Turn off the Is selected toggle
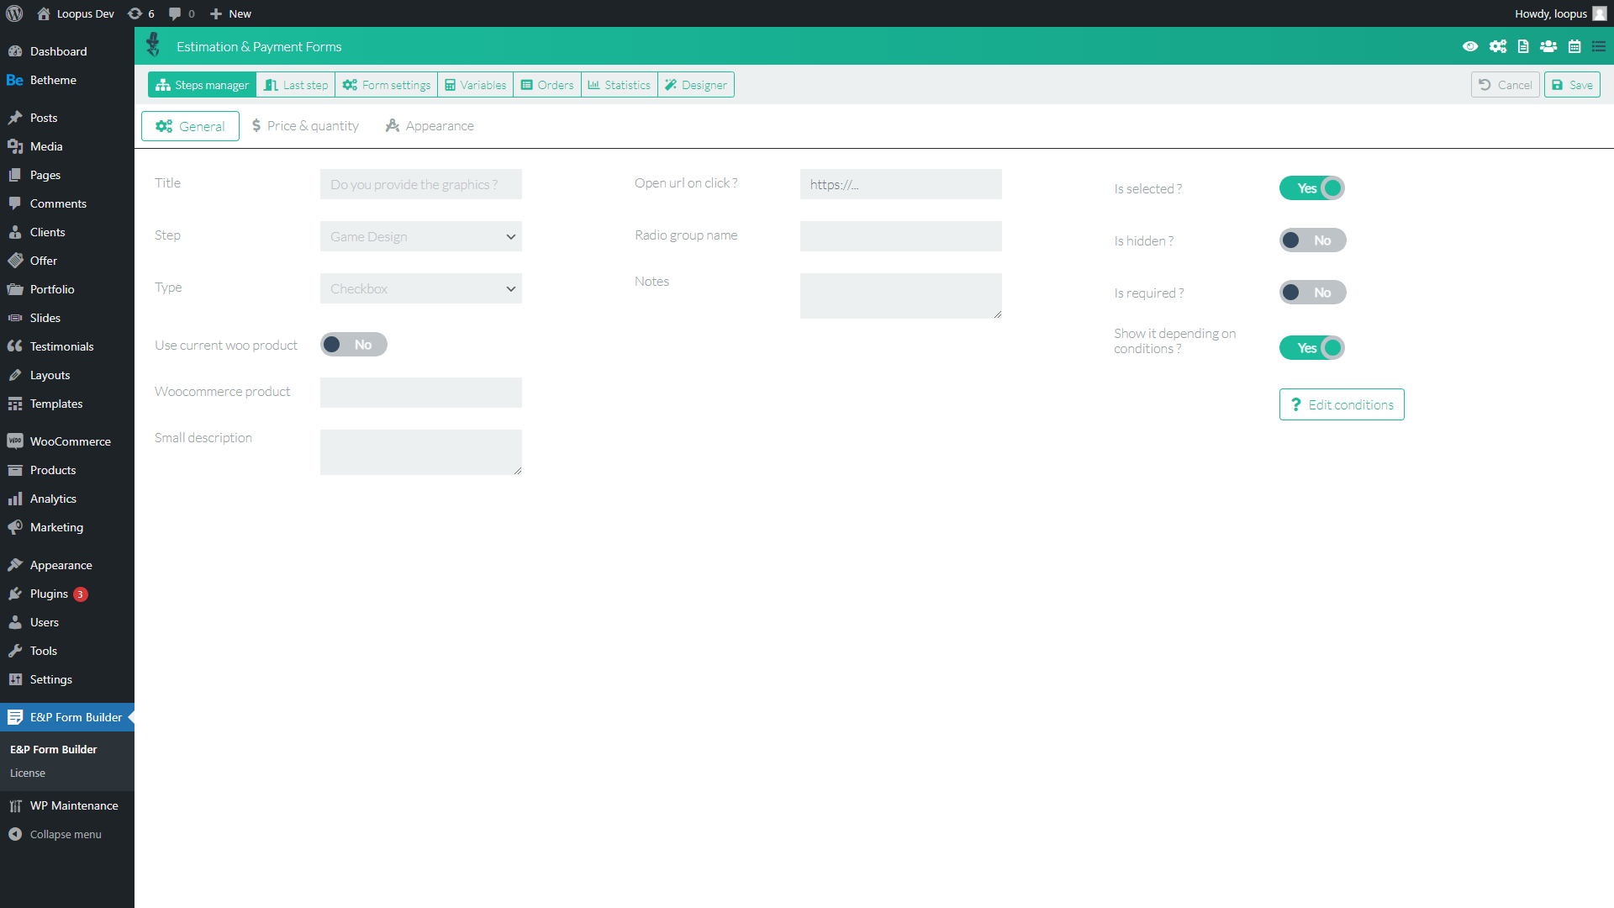 coord(1311,188)
